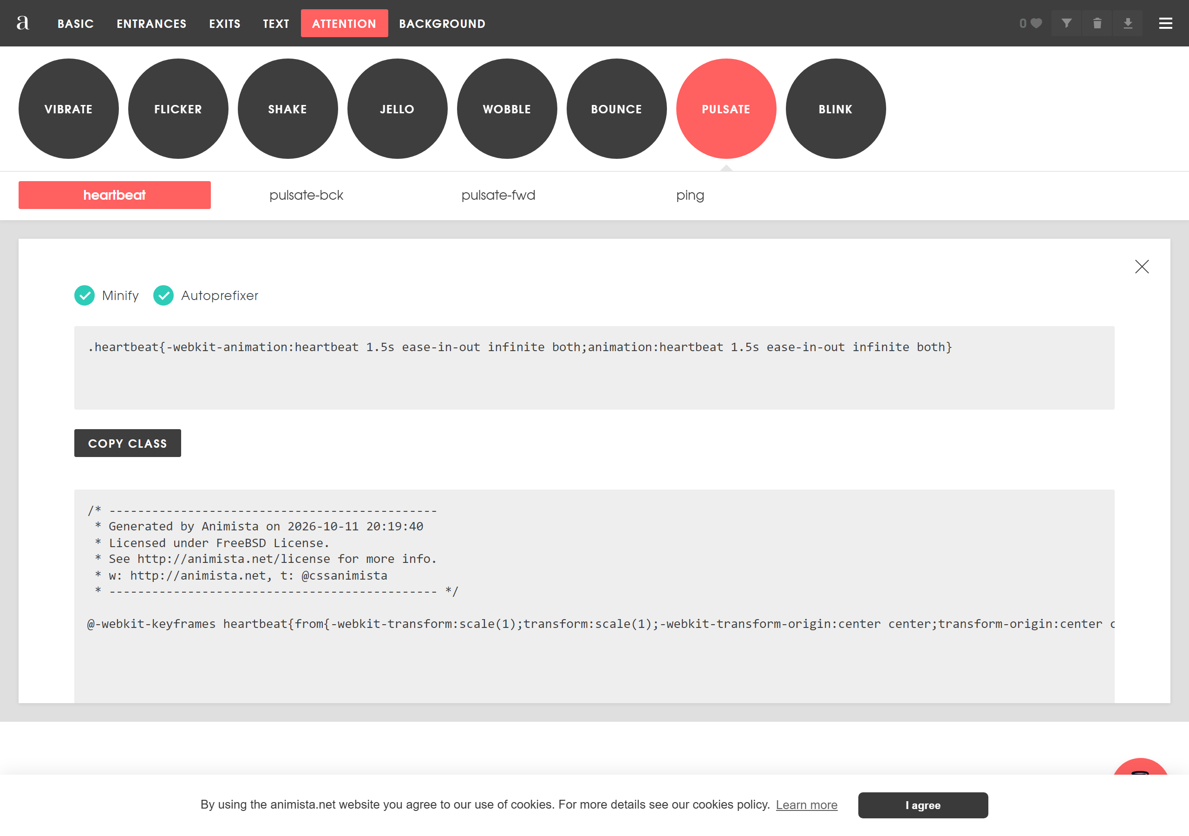Select the Shake animation circle

pos(287,109)
